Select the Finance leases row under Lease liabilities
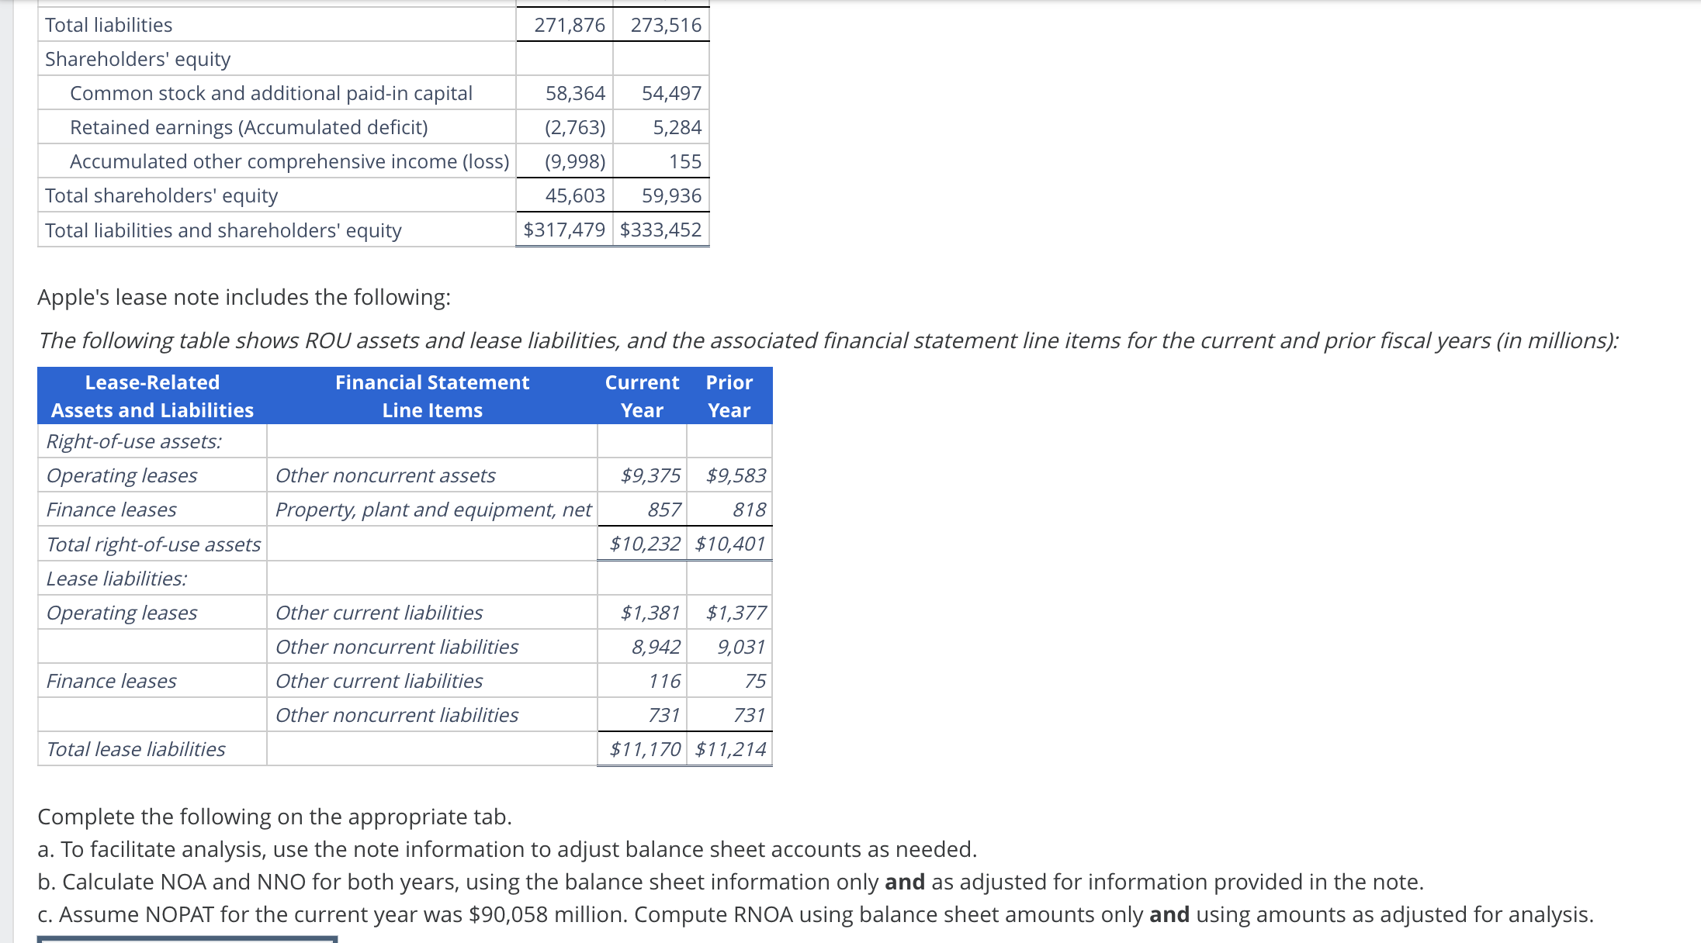Image resolution: width=1701 pixels, height=943 pixels. point(112,680)
